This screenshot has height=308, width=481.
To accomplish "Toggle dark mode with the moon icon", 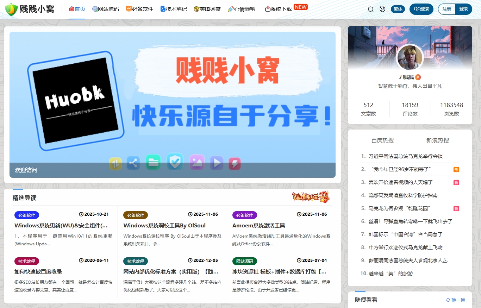I will coord(382,9).
